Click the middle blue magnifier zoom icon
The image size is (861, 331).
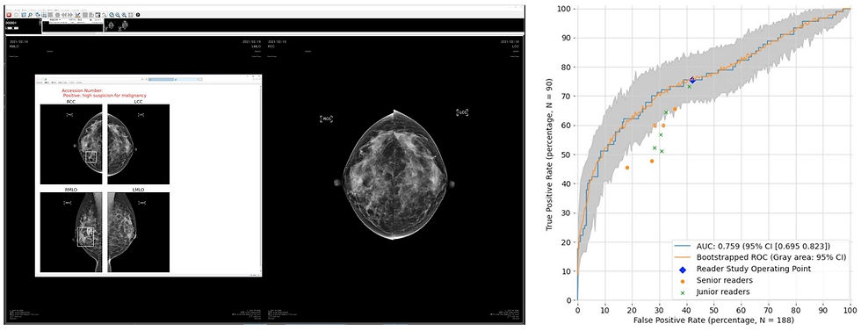[x=118, y=15]
